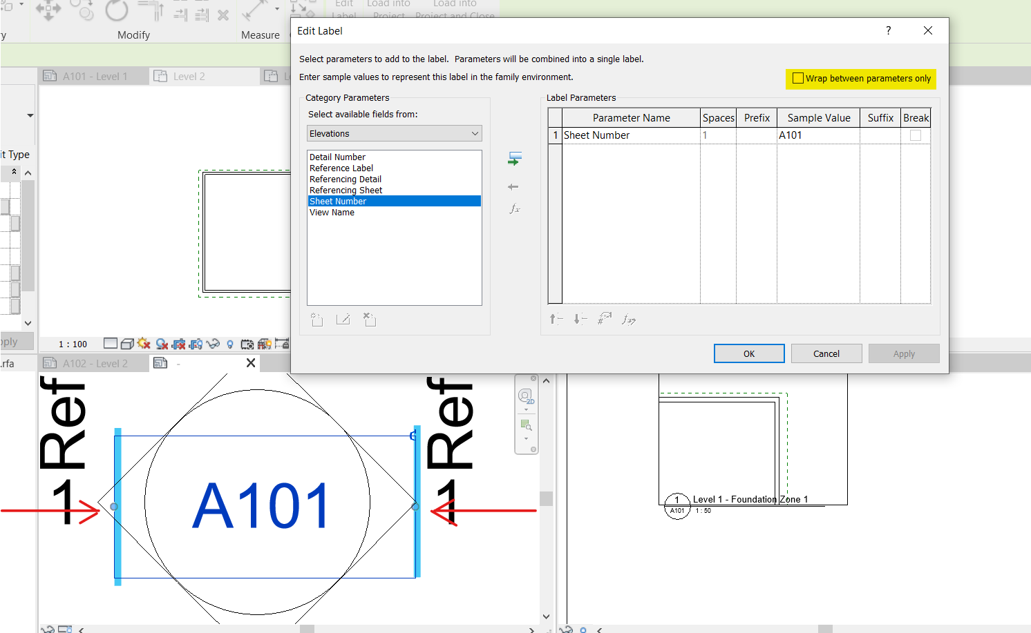Enable Wrap between parameters only
1031x633 pixels.
pyautogui.click(x=799, y=78)
